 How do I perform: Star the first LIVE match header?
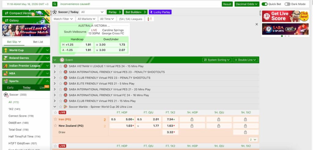pyautogui.click(x=56, y=112)
